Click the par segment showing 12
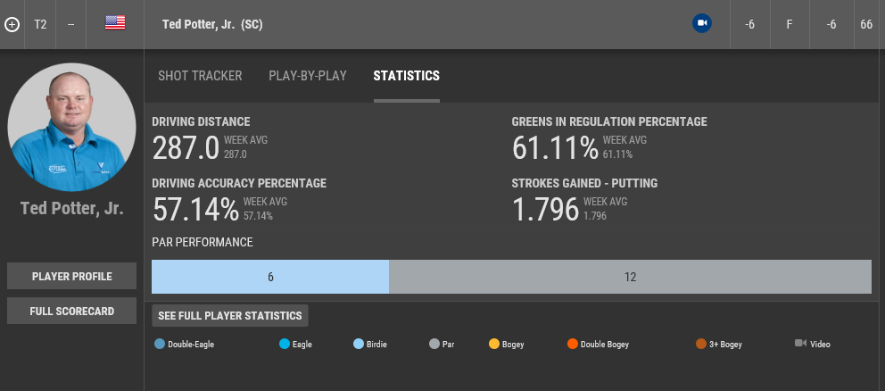885x391 pixels. tap(630, 277)
